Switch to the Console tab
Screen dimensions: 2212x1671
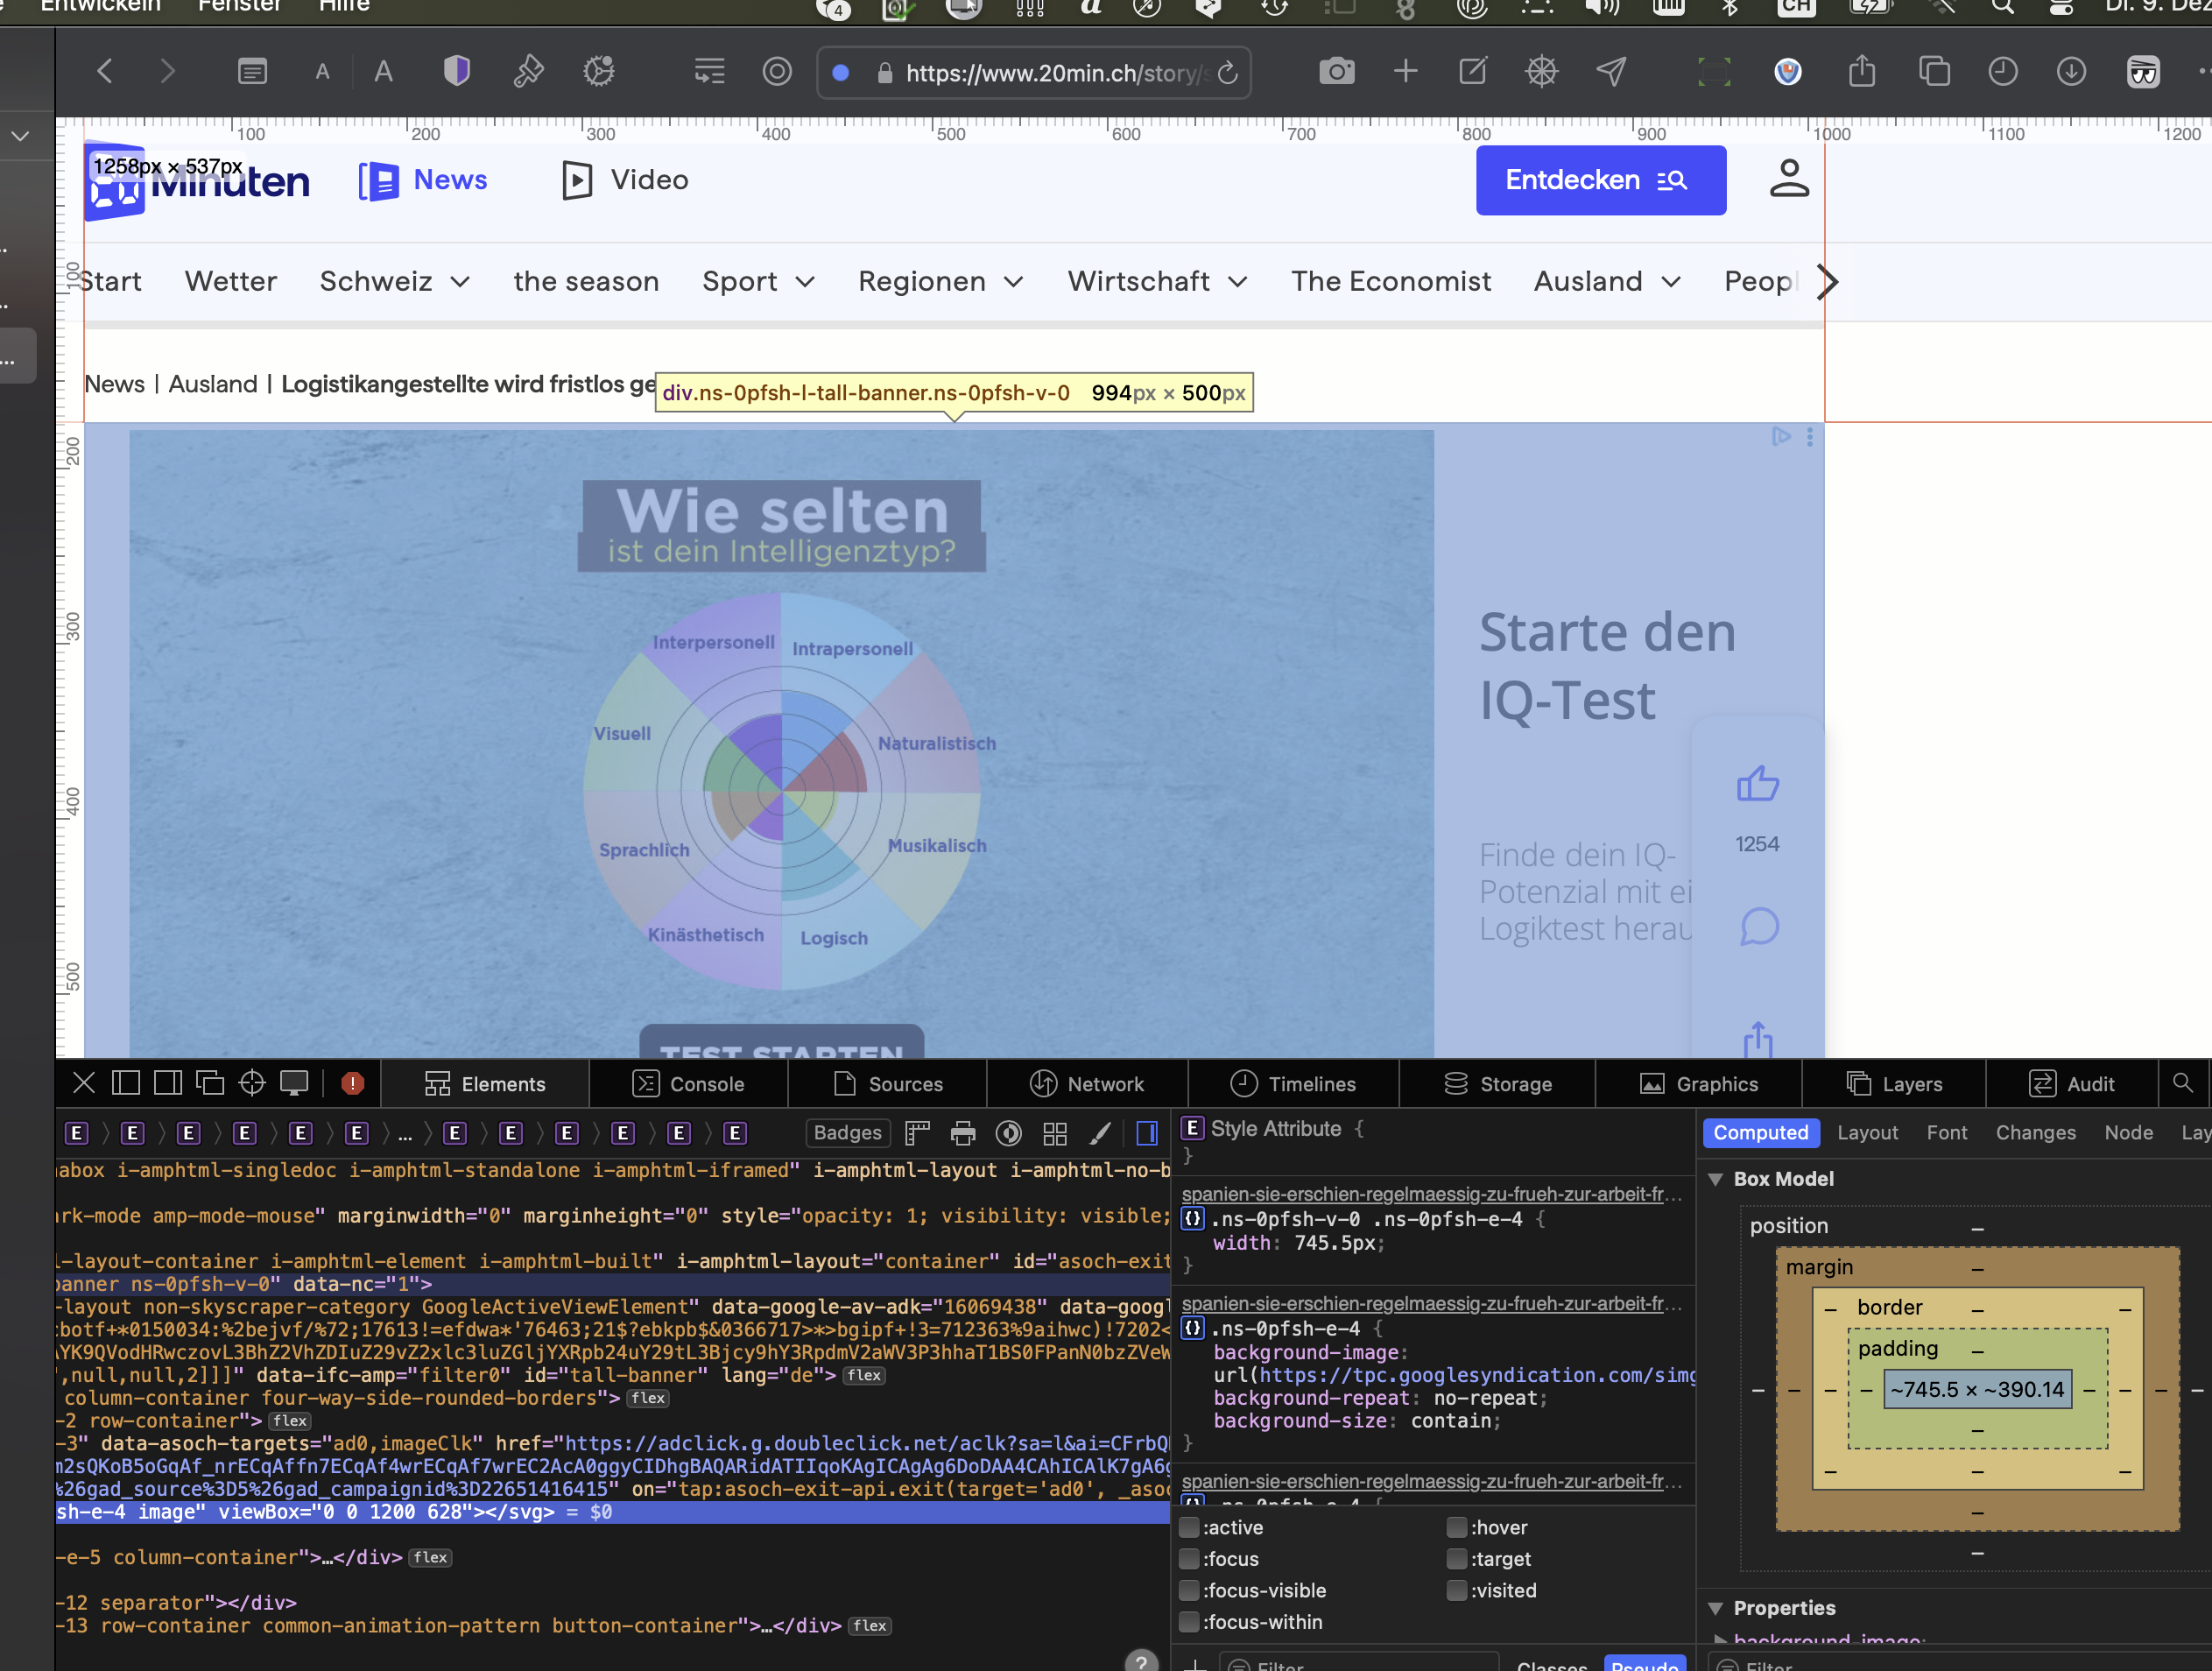(688, 1084)
